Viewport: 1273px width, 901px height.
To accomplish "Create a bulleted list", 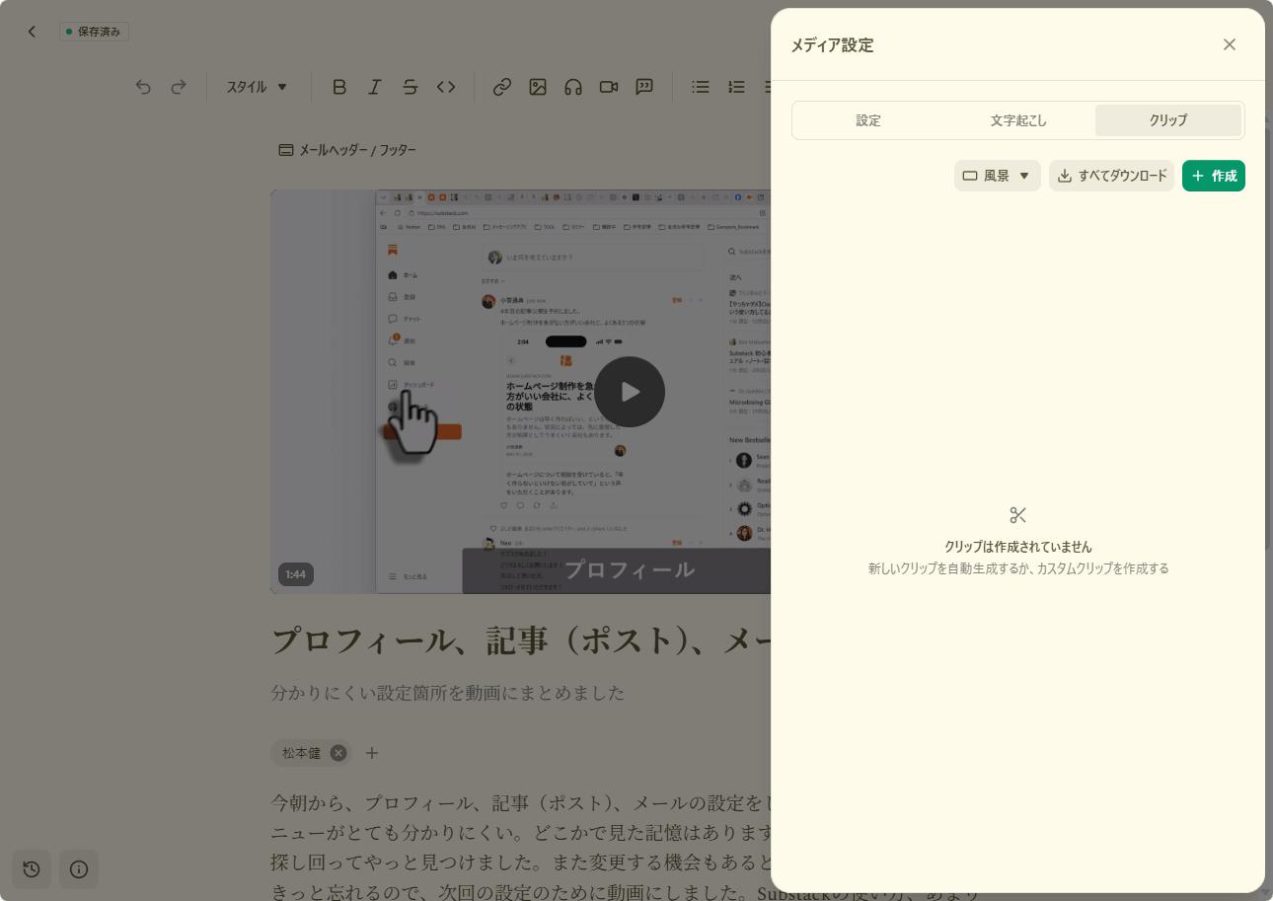I will [x=701, y=87].
